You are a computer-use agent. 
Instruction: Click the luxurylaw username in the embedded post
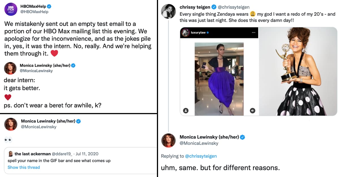click(198, 33)
